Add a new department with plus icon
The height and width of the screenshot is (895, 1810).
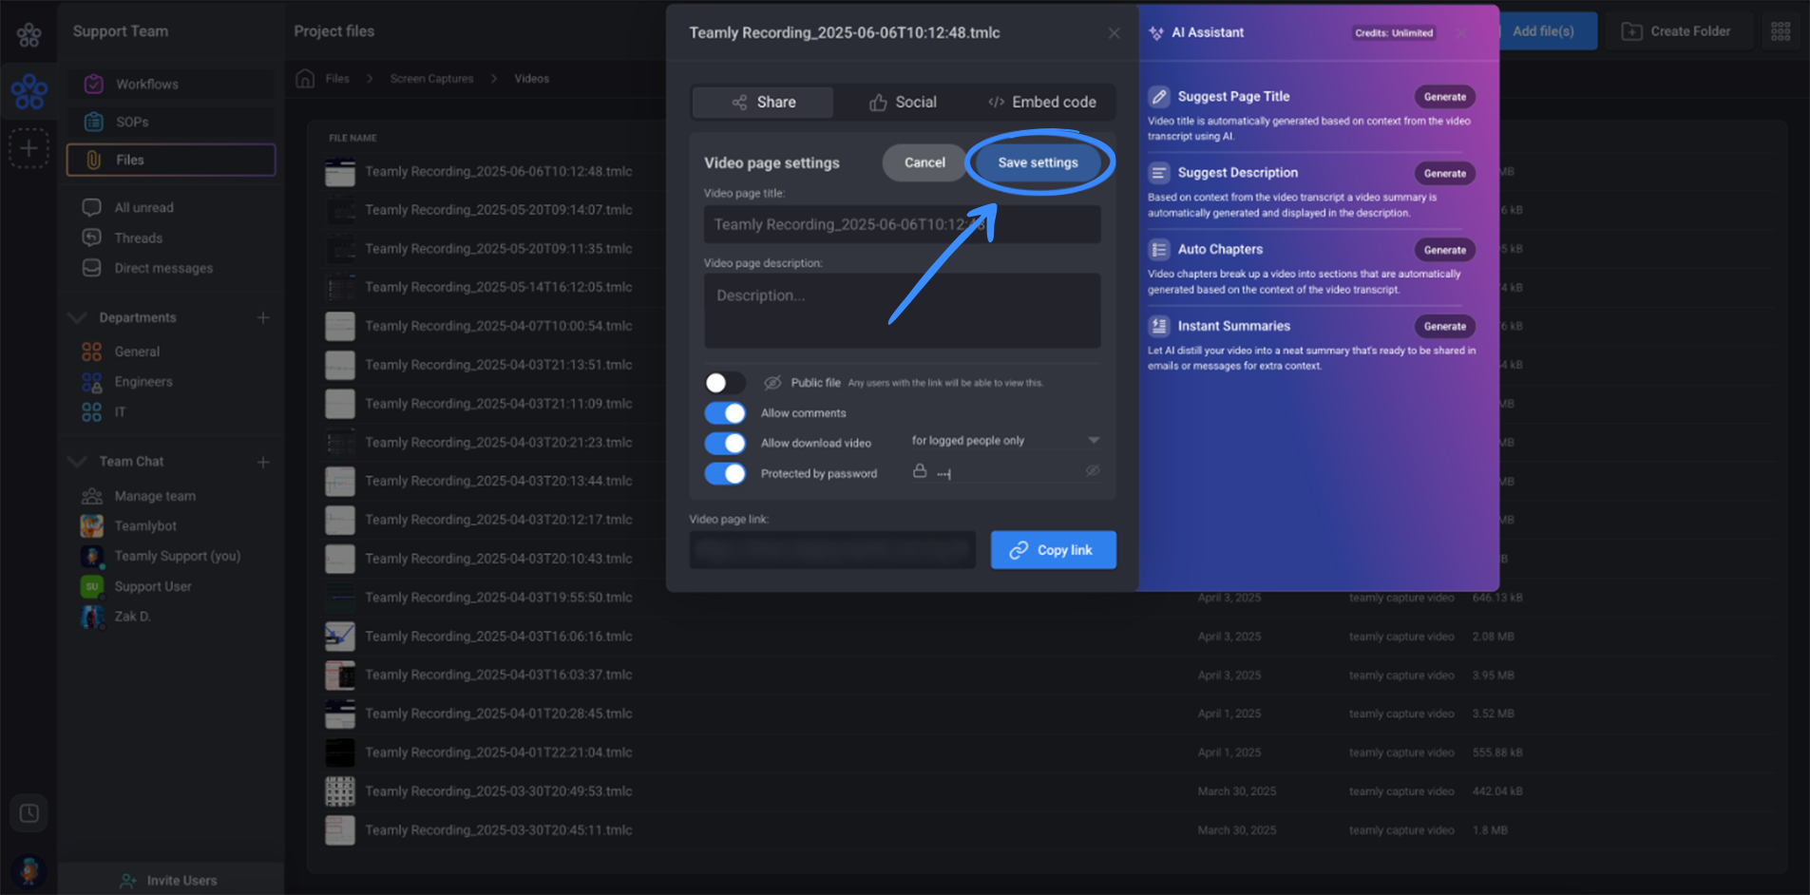coord(263,317)
